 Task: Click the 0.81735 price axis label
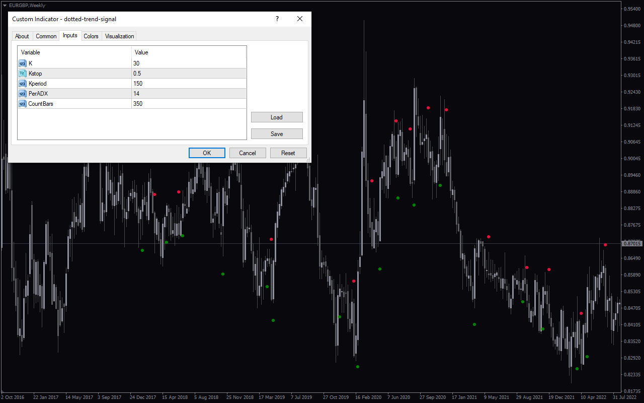click(x=632, y=391)
